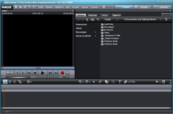Open the audio mixer icon
The image size is (173, 114).
point(164,82)
